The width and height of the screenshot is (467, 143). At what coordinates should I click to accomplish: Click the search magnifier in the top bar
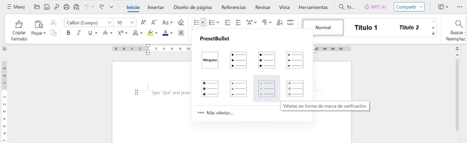coord(342,7)
